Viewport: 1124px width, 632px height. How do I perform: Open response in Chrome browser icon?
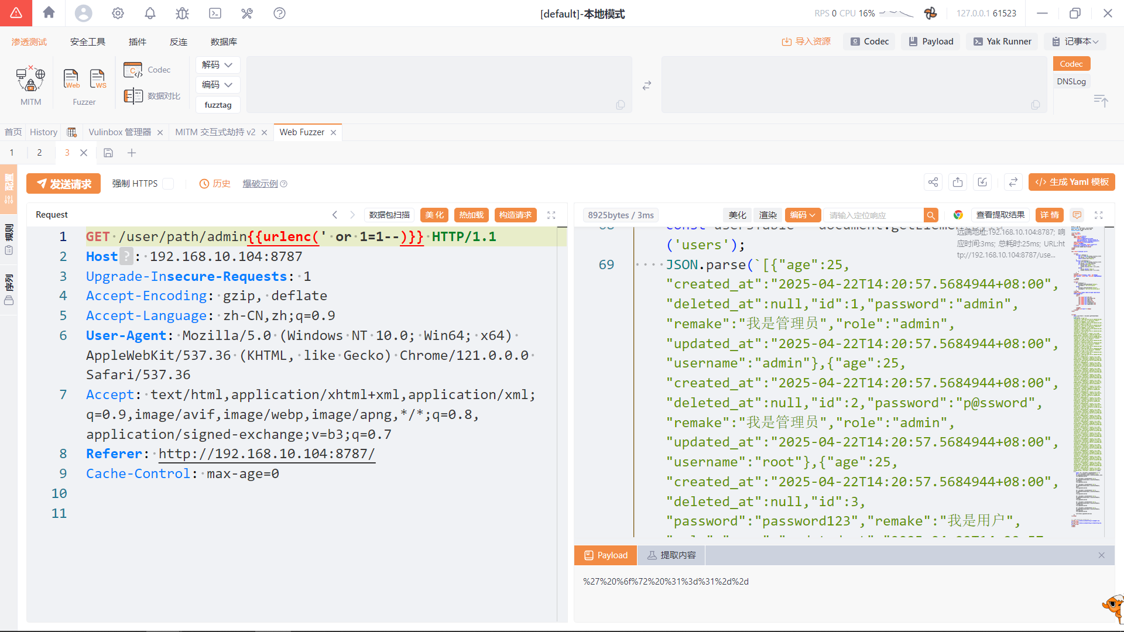pyautogui.click(x=958, y=215)
